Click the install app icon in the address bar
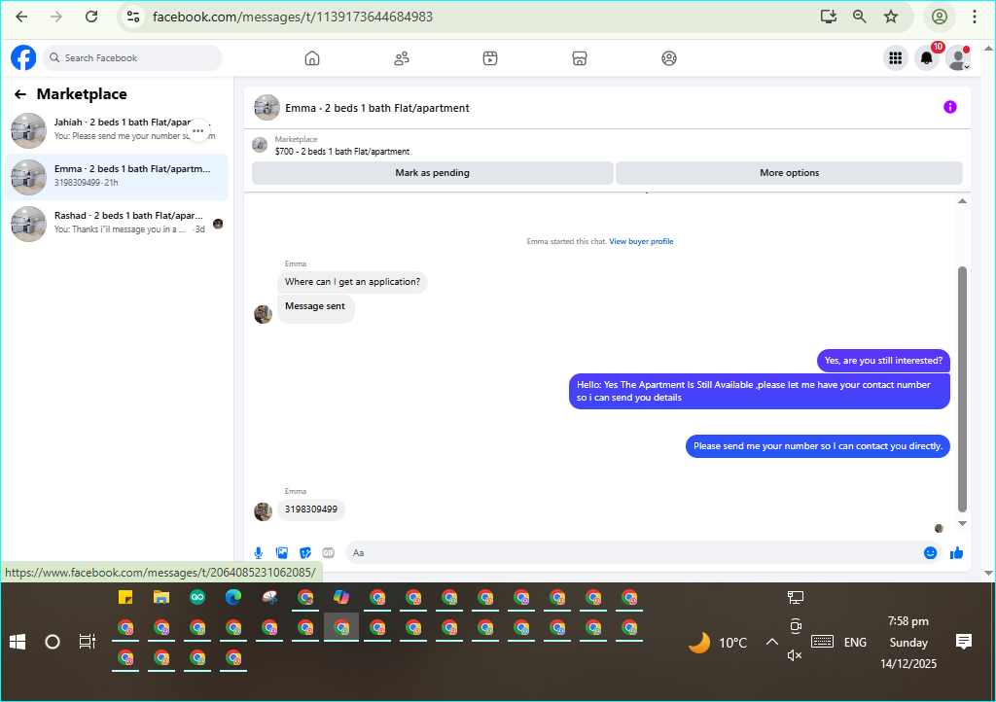 [x=829, y=17]
